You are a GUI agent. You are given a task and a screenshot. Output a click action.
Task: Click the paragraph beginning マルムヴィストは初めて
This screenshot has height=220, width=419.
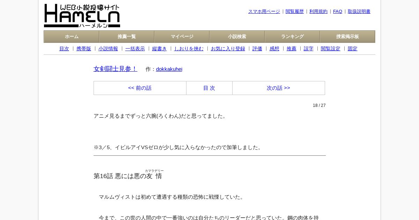click(172, 197)
